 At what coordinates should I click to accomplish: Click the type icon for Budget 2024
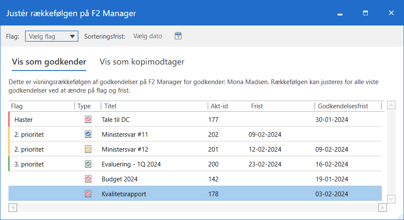(88, 179)
